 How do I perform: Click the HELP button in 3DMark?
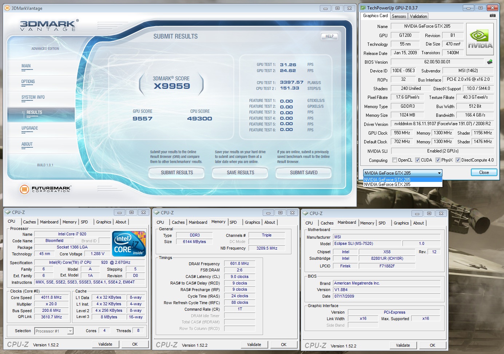[x=330, y=36]
